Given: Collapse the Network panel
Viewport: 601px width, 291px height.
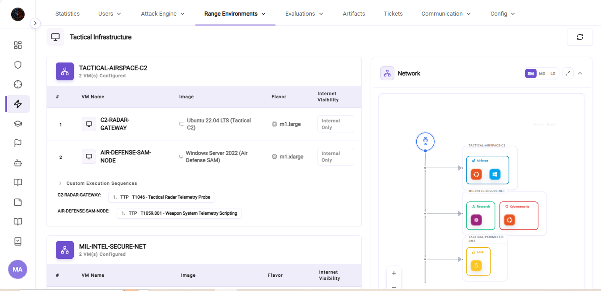Looking at the screenshot, I should coord(580,74).
